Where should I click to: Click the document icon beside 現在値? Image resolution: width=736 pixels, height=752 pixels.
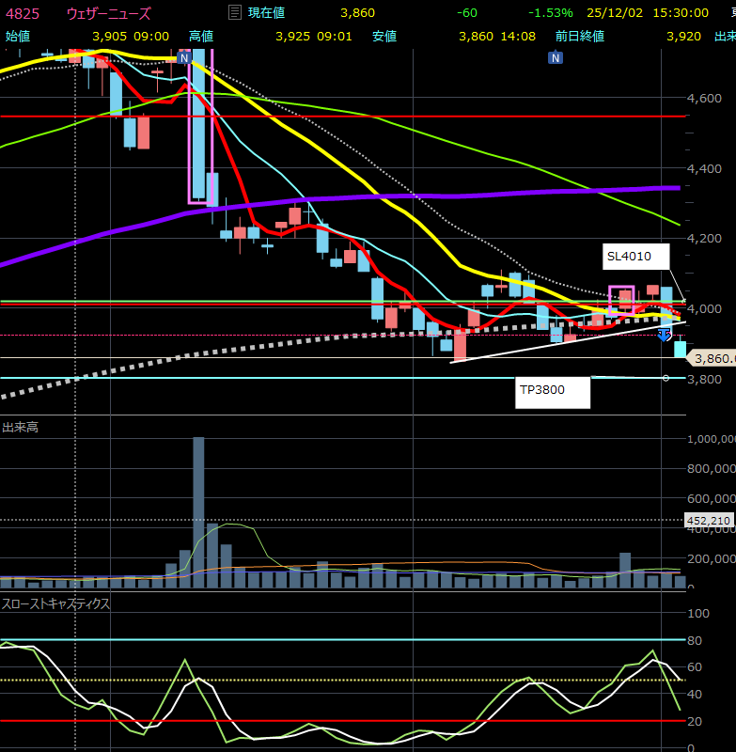point(234,13)
